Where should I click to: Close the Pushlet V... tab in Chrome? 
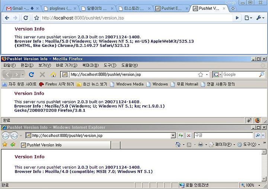pos(224,9)
